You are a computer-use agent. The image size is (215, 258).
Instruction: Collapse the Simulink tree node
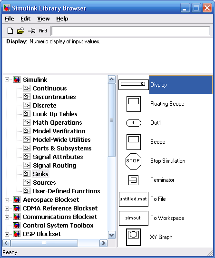pyautogui.click(x=7, y=79)
